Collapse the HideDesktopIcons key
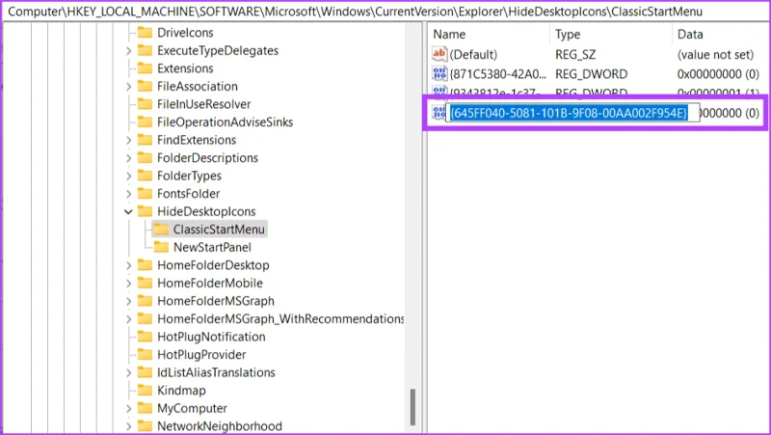 [128, 211]
